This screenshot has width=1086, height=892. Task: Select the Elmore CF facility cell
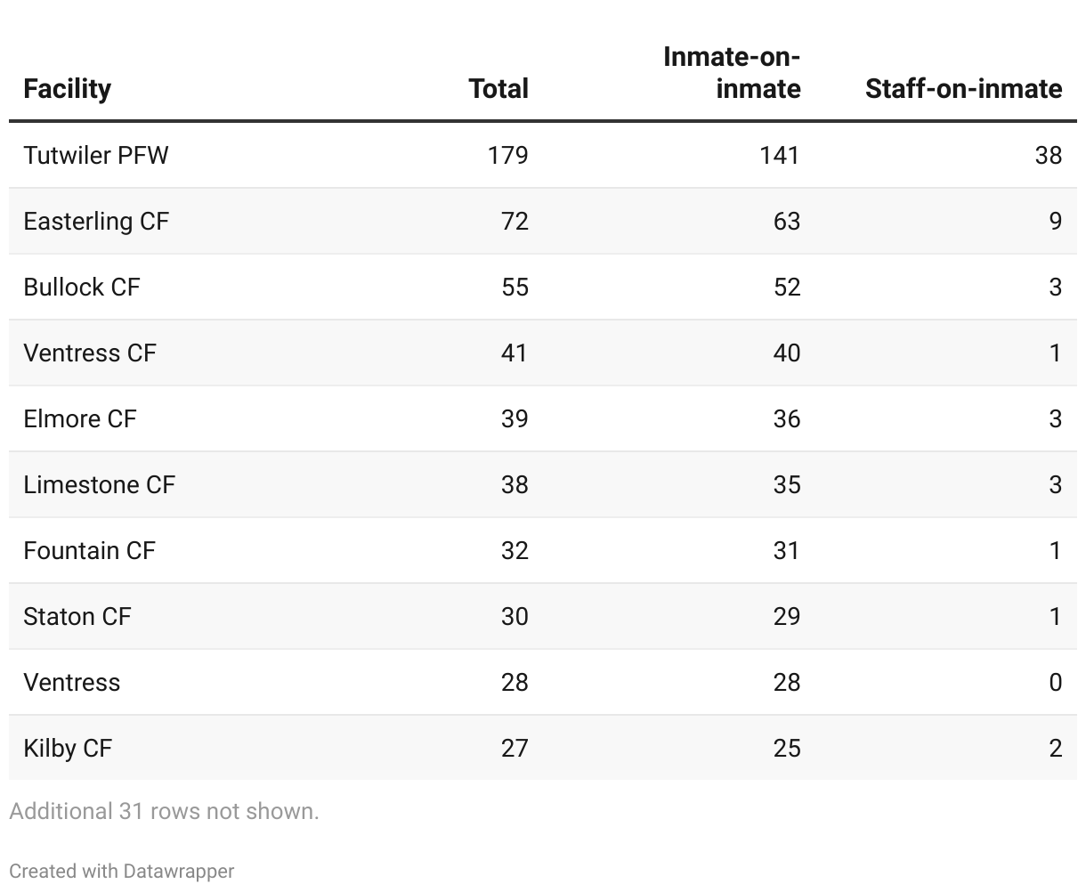coord(80,418)
